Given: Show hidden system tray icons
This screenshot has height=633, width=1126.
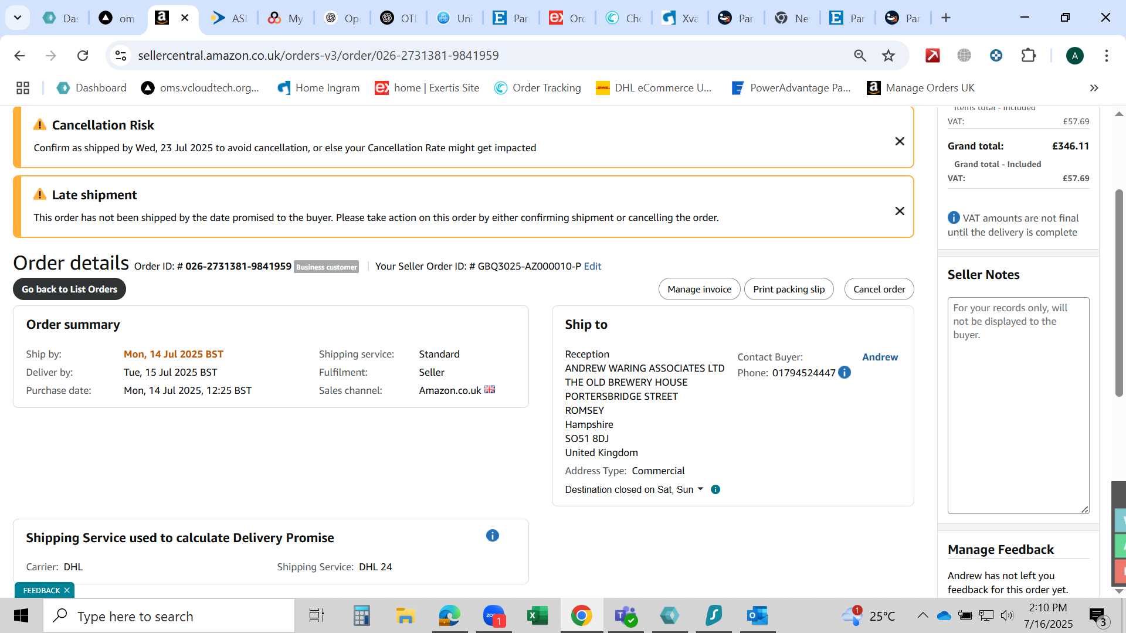Looking at the screenshot, I should (922, 615).
